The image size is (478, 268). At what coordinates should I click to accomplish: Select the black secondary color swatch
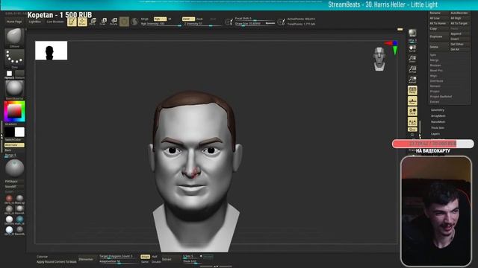pos(10,133)
